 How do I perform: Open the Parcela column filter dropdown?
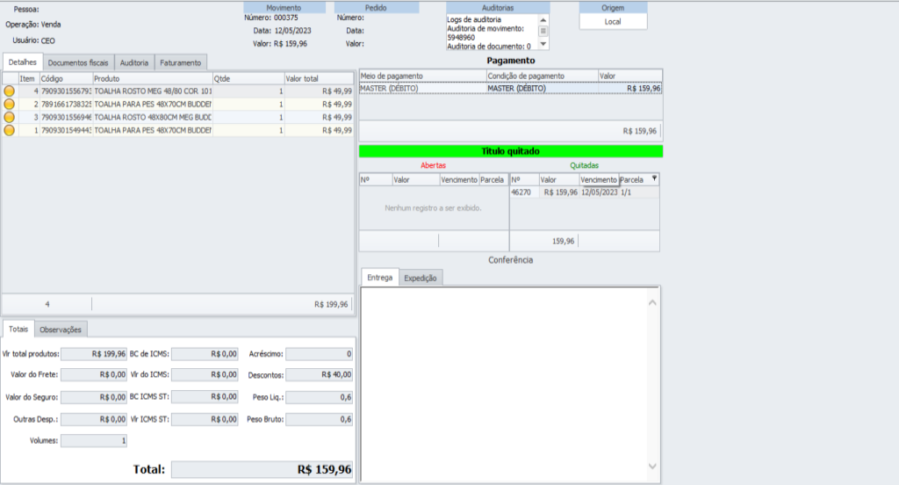pyautogui.click(x=653, y=178)
